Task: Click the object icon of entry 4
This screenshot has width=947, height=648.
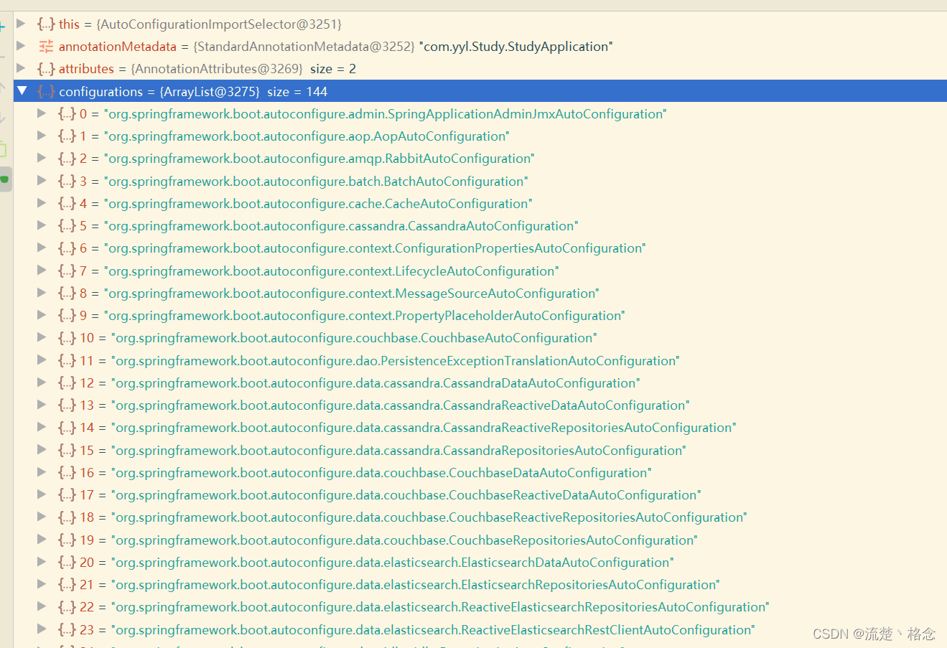Action: [67, 204]
